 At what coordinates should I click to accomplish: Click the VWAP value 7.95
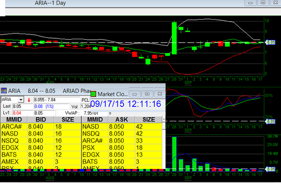tap(91, 113)
